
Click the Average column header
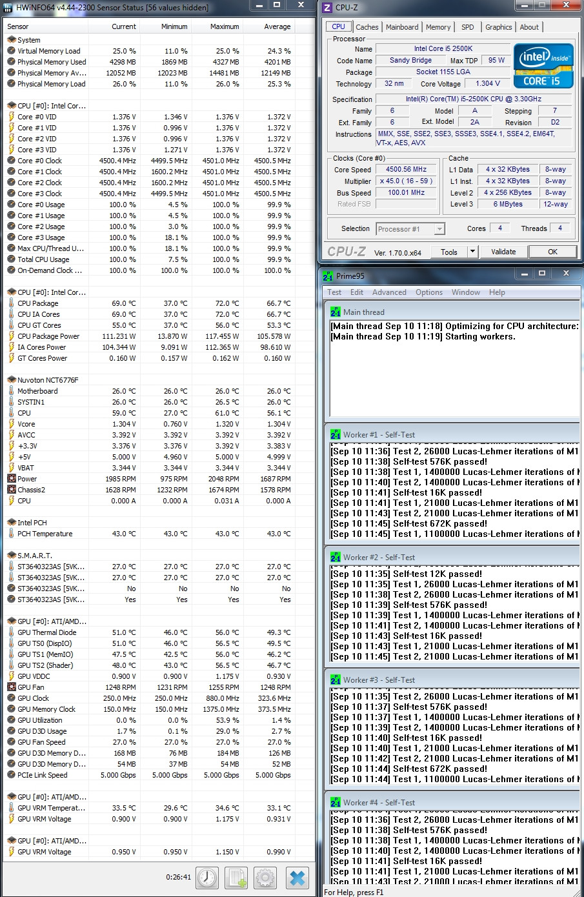click(268, 26)
